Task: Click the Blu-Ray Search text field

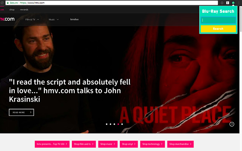Action: coord(218,20)
